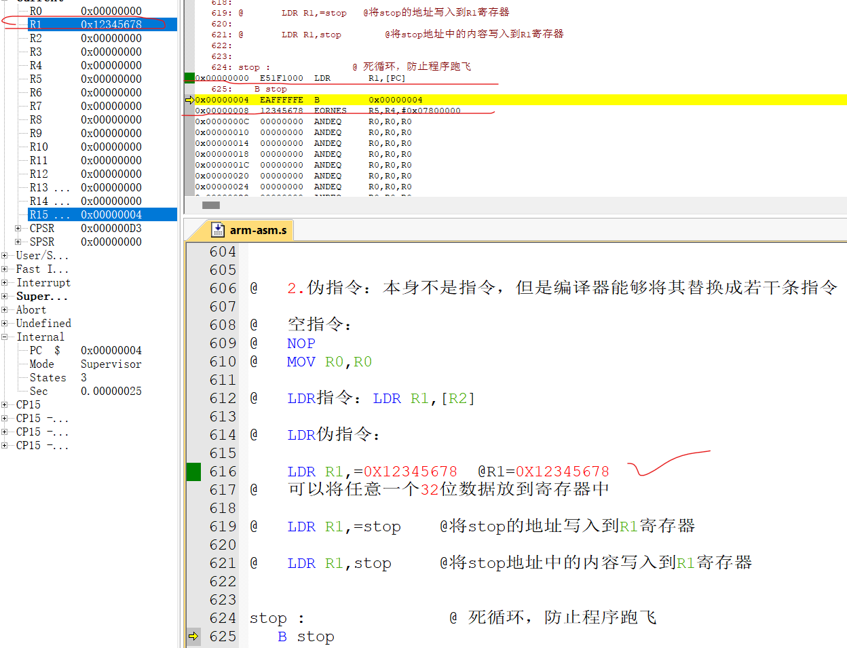Select the R4 register row
Viewport: 847px width, 648px height.
click(102, 65)
